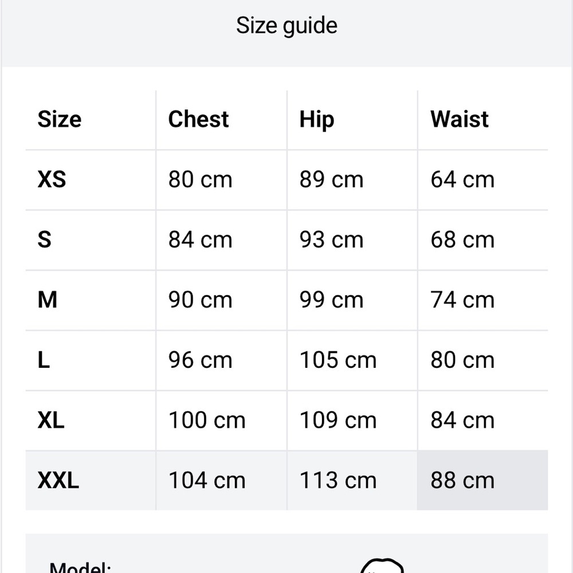
Task: Click the 104 cm chest value
Action: click(x=207, y=480)
